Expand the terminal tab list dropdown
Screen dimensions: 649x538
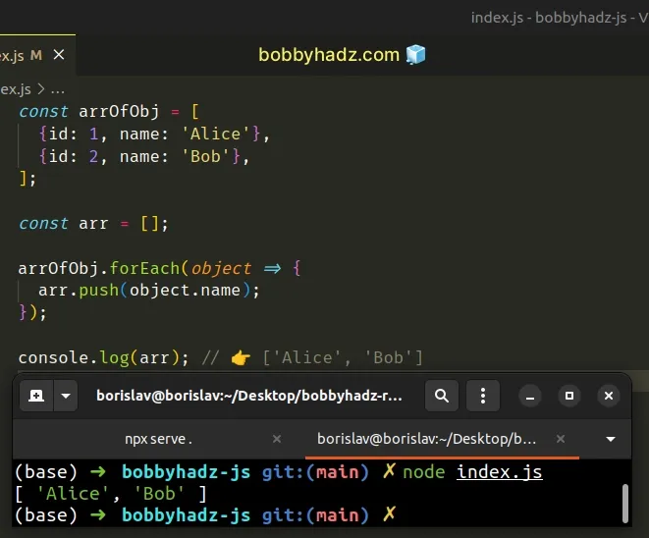[x=611, y=439]
